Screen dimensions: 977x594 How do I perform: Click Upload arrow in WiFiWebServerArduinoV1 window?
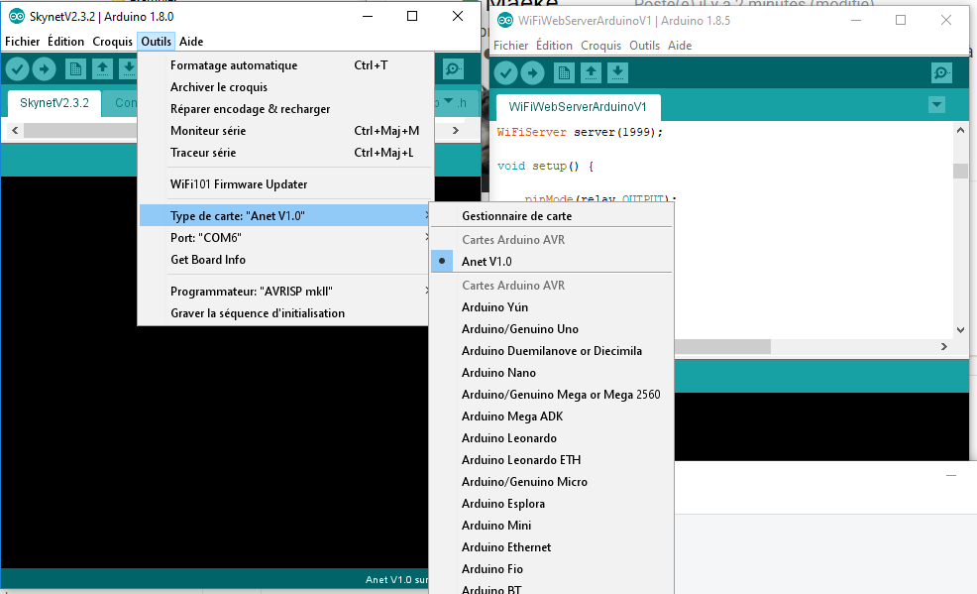click(532, 73)
